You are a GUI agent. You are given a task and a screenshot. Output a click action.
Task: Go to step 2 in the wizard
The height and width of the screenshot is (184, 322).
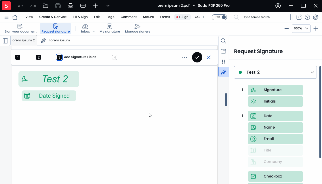coord(38,57)
